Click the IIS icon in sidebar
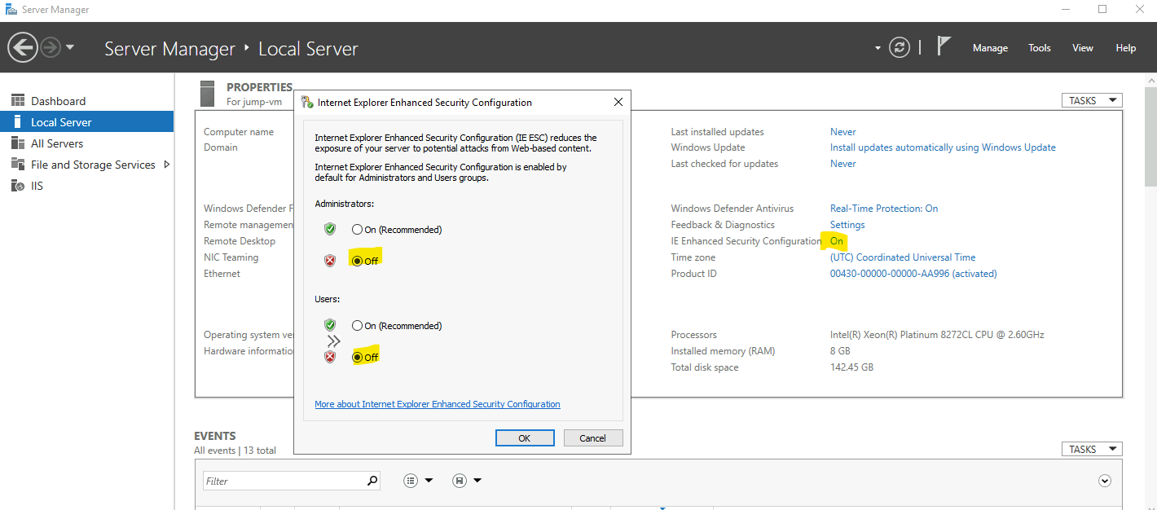This screenshot has height=510, width=1157. (18, 186)
